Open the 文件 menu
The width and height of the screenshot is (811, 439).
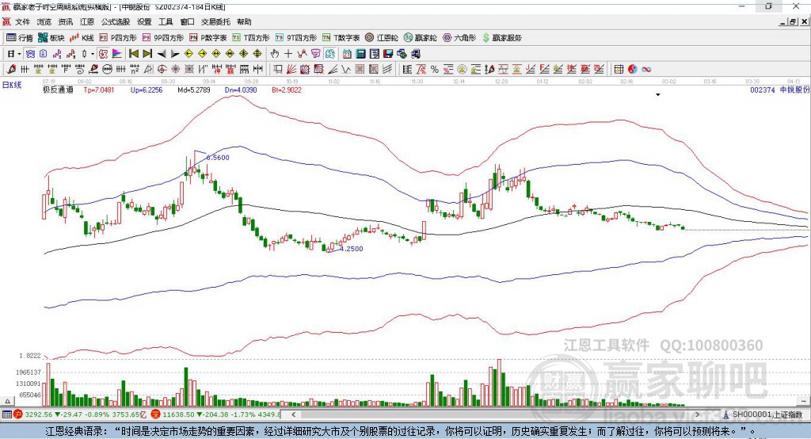(x=22, y=21)
